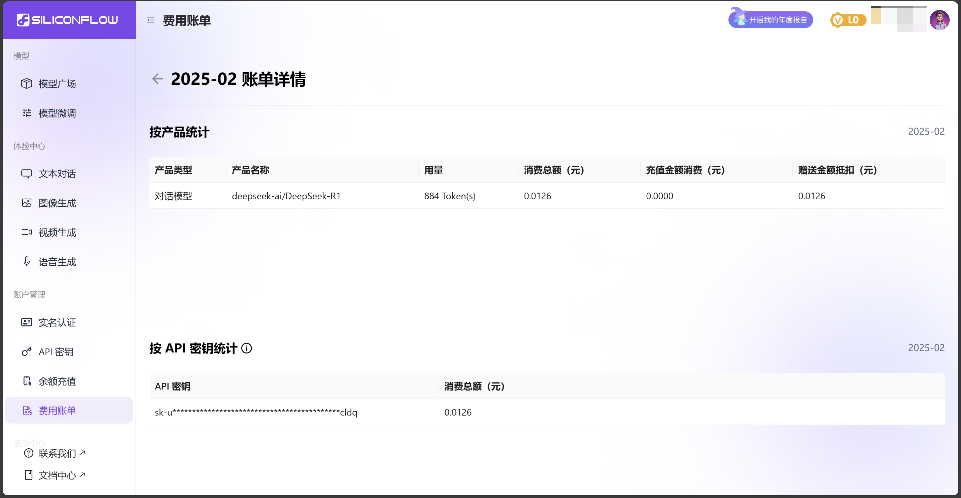Click the L0 membership level badge

tap(848, 20)
